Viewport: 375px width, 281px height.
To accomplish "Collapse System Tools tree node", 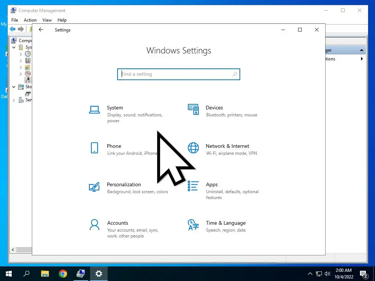I will tap(14, 47).
